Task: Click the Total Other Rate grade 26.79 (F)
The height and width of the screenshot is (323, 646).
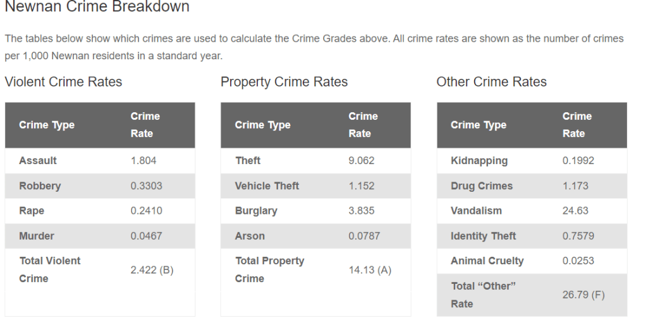Action: point(583,295)
